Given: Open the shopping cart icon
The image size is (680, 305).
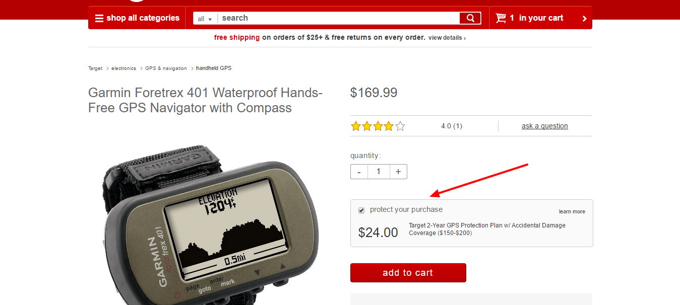Looking at the screenshot, I should tap(501, 18).
